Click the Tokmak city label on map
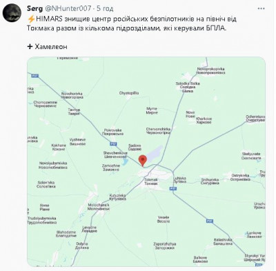This screenshot has width=276, height=271. pyautogui.click(x=151, y=181)
